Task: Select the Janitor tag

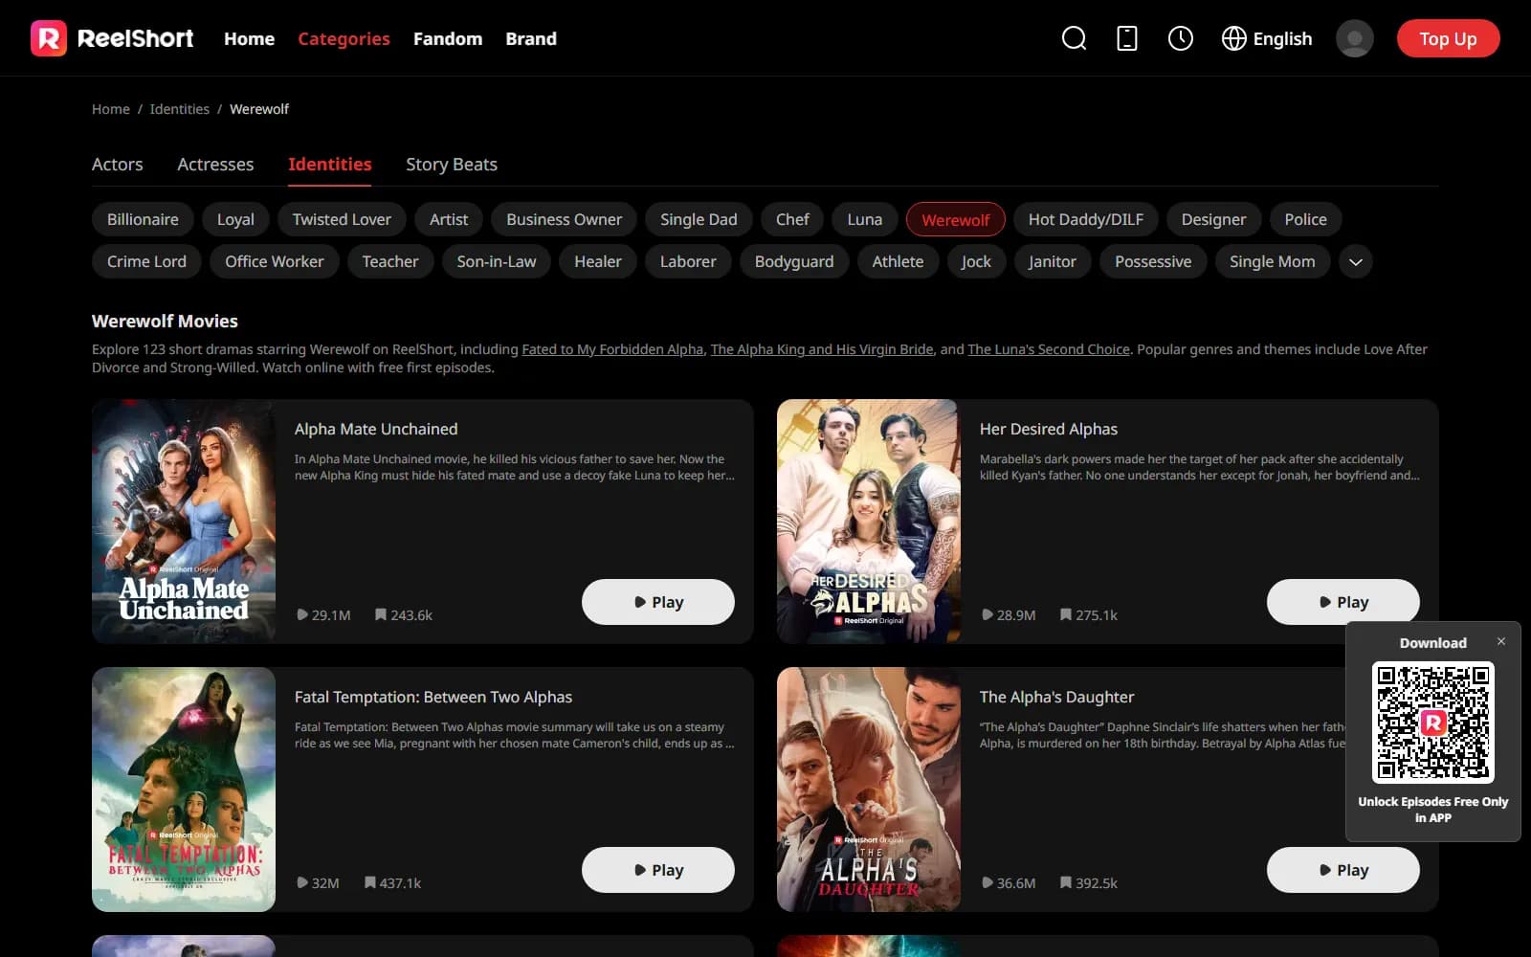Action: [x=1053, y=261]
